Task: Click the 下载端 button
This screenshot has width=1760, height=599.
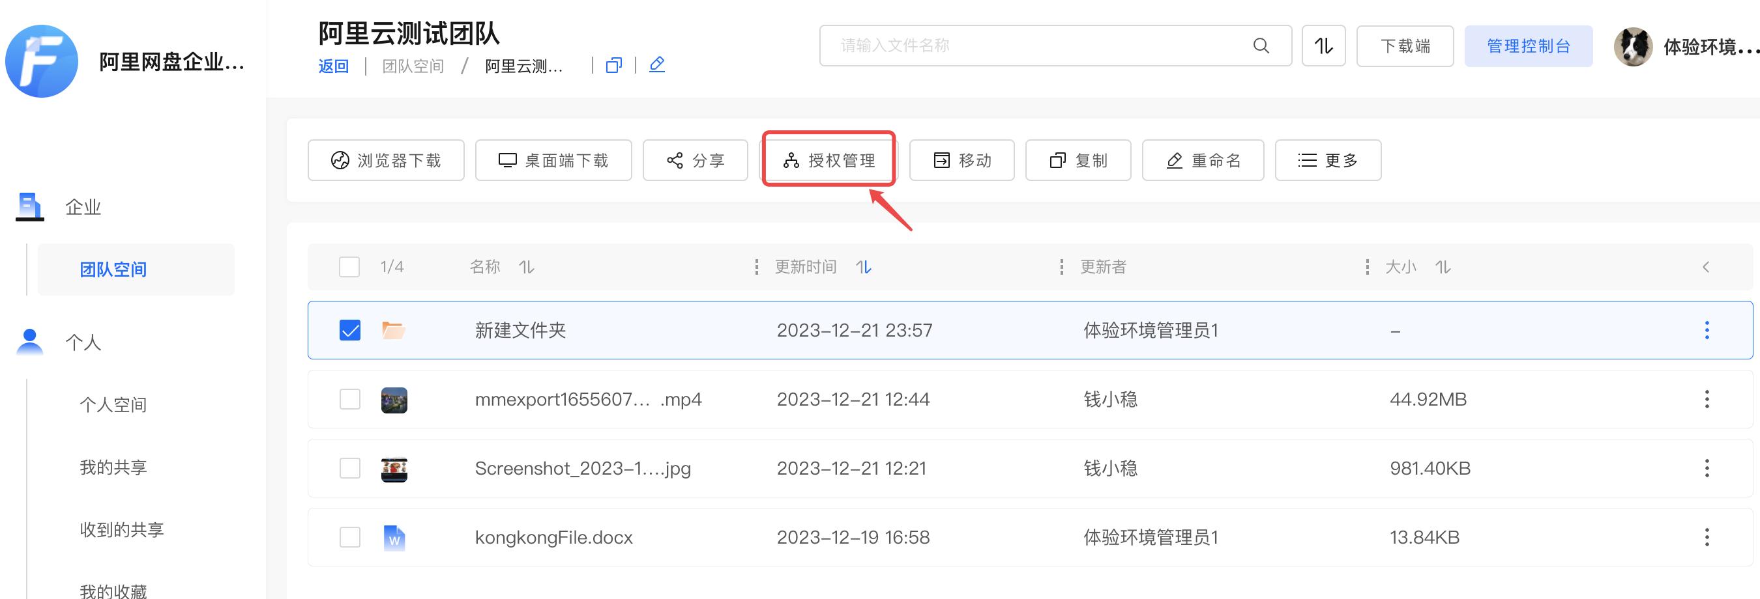Action: click(1405, 46)
